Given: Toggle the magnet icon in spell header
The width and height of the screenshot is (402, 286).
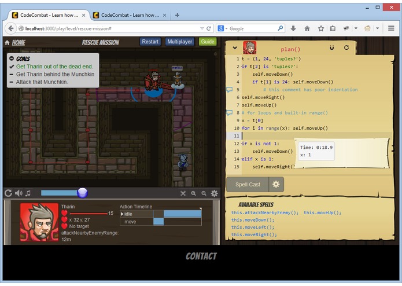Looking at the screenshot, I should coord(332,47).
